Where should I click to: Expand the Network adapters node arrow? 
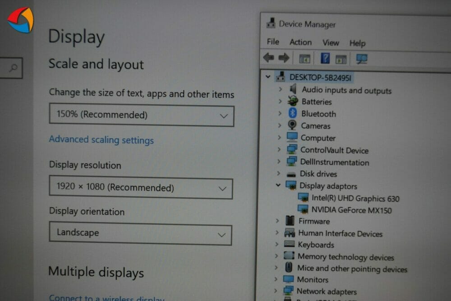276,291
